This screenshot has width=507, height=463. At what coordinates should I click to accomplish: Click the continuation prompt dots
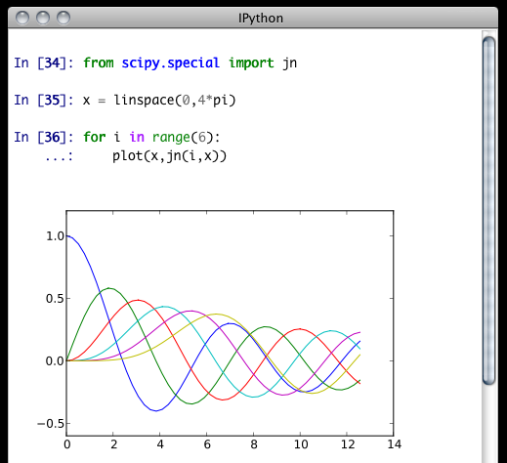point(60,157)
